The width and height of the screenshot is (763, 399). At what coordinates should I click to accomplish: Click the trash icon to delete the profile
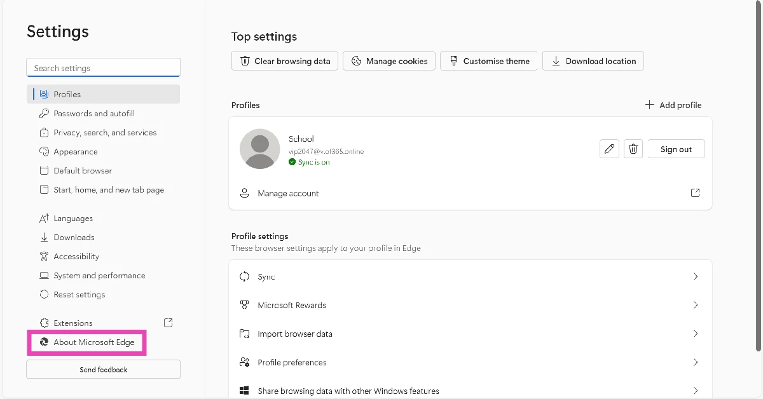pyautogui.click(x=633, y=149)
